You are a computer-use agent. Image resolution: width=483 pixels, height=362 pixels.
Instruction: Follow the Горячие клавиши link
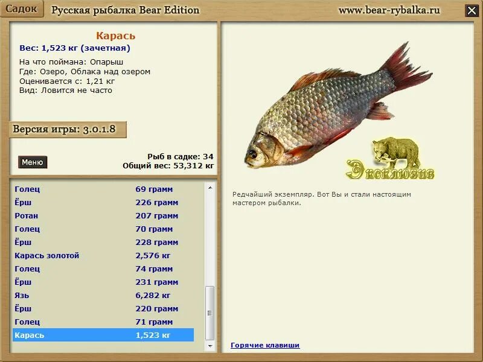pos(265,345)
